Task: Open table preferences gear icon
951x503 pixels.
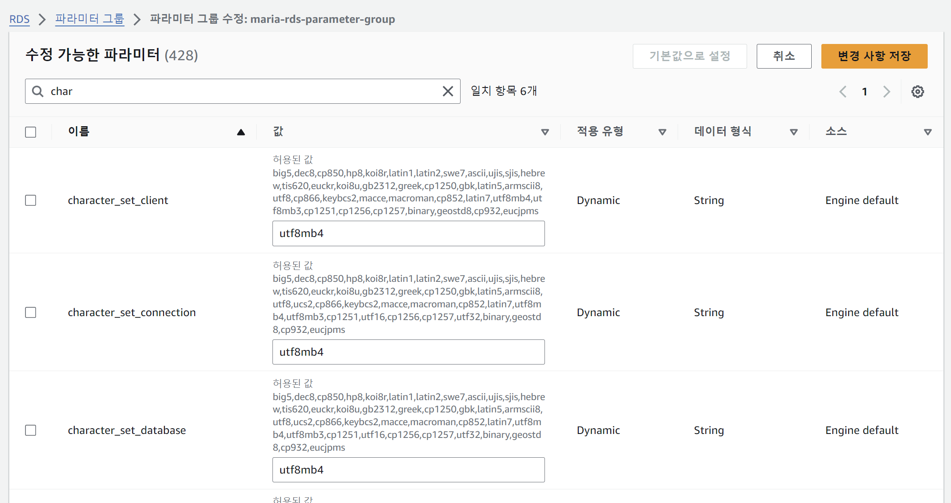Action: [x=917, y=91]
